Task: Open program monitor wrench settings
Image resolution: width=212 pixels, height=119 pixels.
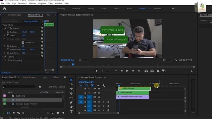Action: (x=176, y=60)
